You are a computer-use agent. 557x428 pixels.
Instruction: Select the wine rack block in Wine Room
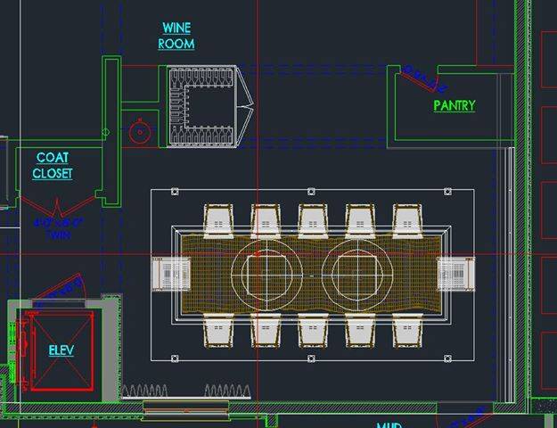click(x=202, y=105)
